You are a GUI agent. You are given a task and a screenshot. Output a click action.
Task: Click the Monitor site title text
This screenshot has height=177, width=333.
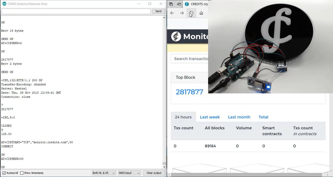pyautogui.click(x=196, y=37)
